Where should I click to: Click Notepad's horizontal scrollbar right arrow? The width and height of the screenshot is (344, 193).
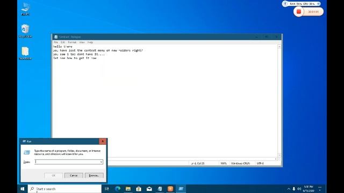276,159
